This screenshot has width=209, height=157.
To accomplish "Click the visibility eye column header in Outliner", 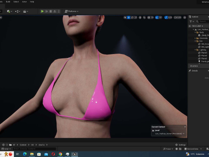I will tap(189, 26).
